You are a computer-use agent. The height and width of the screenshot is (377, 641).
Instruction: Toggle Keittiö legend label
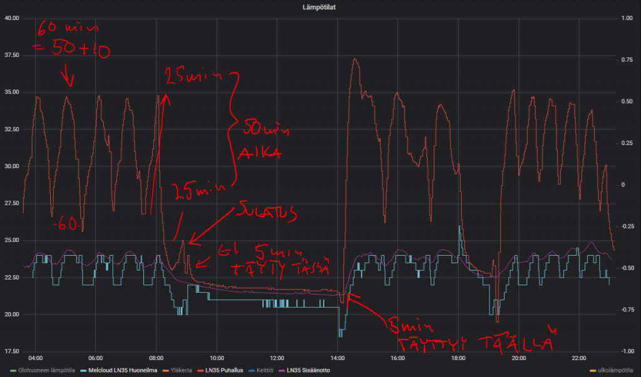262,370
